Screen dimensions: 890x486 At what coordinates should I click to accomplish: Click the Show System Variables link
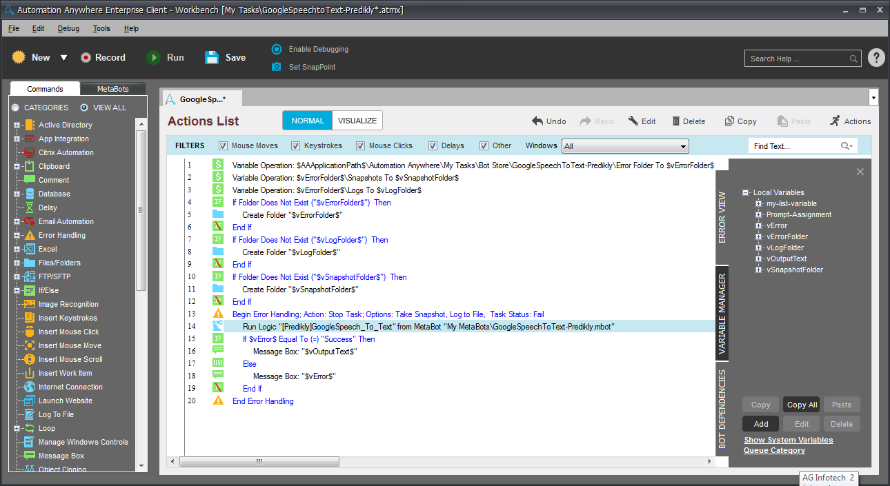pyautogui.click(x=789, y=440)
